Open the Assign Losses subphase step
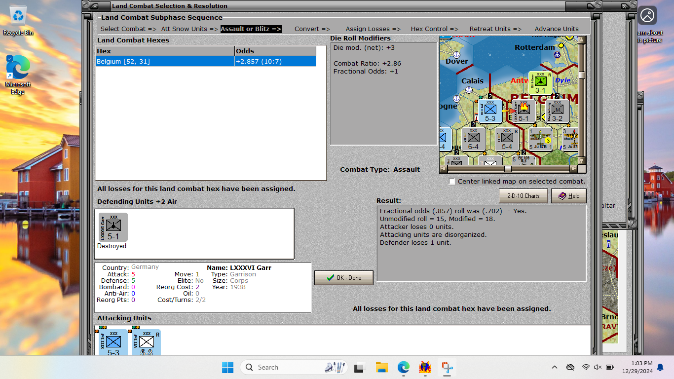Screen dimensions: 674x379 point(373,29)
